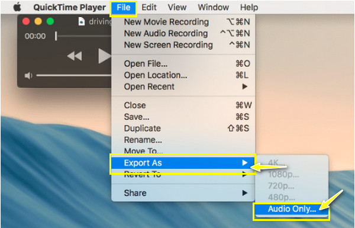Image resolution: width=355 pixels, height=228 pixels.
Task: Click the rewind button in player
Action: [75, 56]
